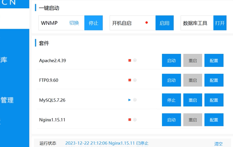The image size is (233, 147).
Task: Click FTP0.9.60 red stopped status icon
Action: 130,80
